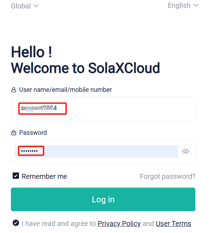This screenshot has width=220, height=233.
Task: Click the entered username text in the field
Action: [39, 108]
